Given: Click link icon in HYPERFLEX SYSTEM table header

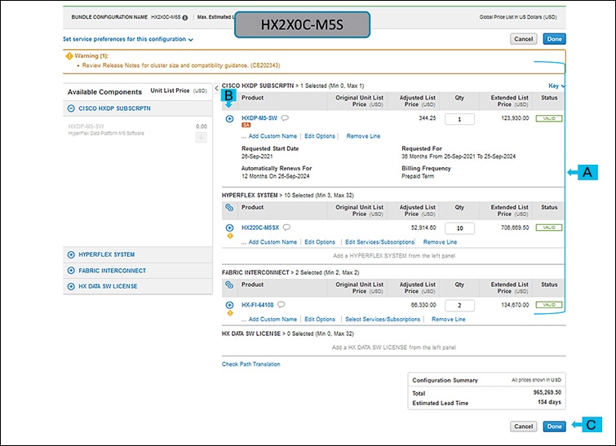Looking at the screenshot, I should 229,207.
